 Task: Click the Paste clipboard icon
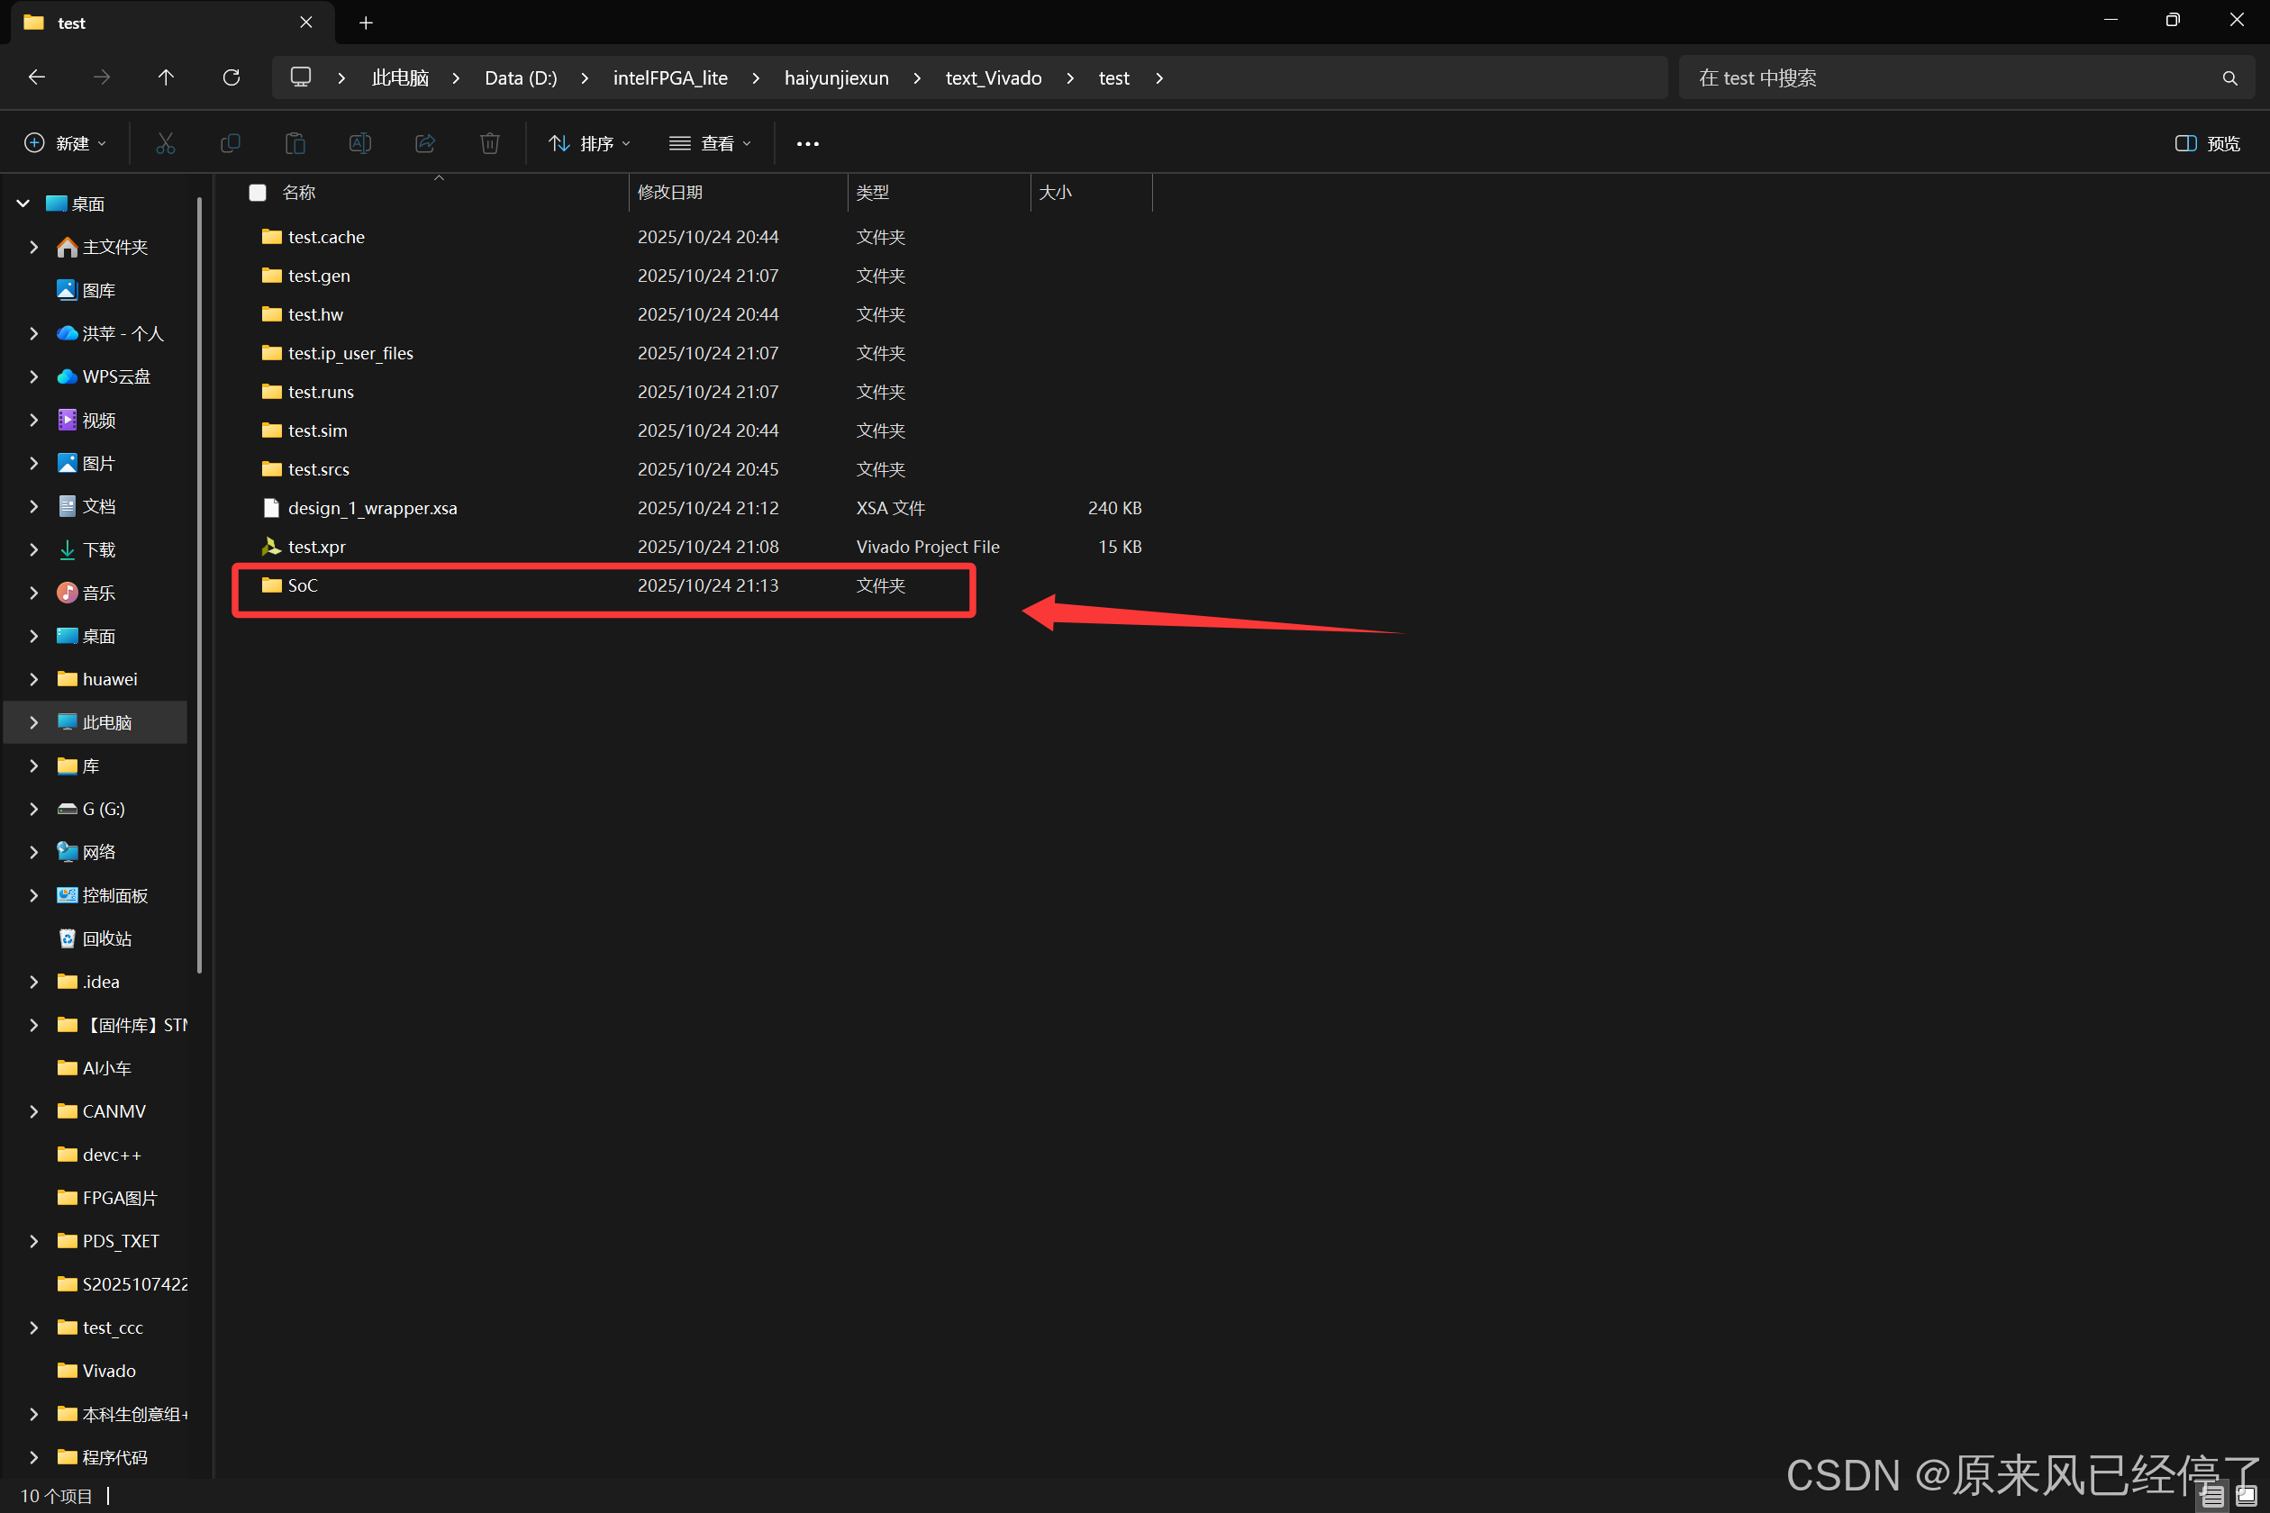click(295, 143)
